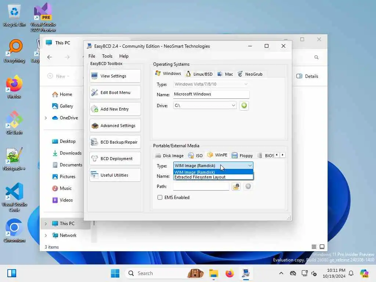Toggle the Details pane in Explorer

[x=307, y=76]
